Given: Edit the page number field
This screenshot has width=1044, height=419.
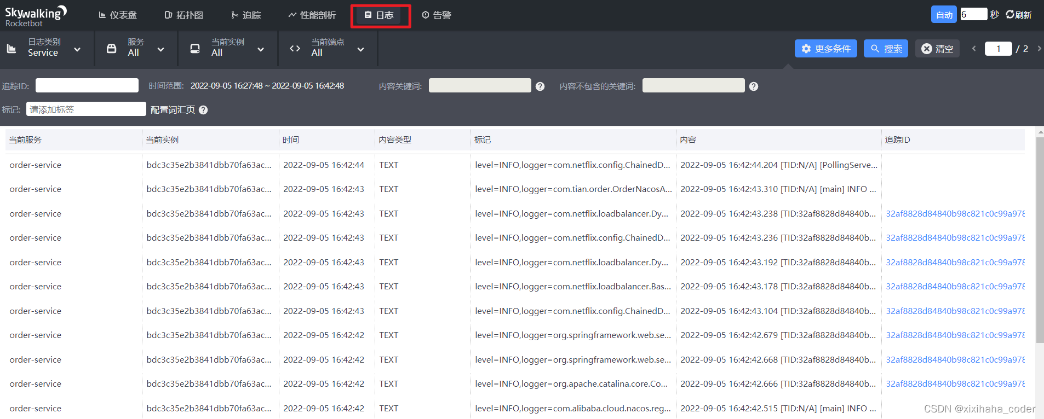Looking at the screenshot, I should [998, 49].
